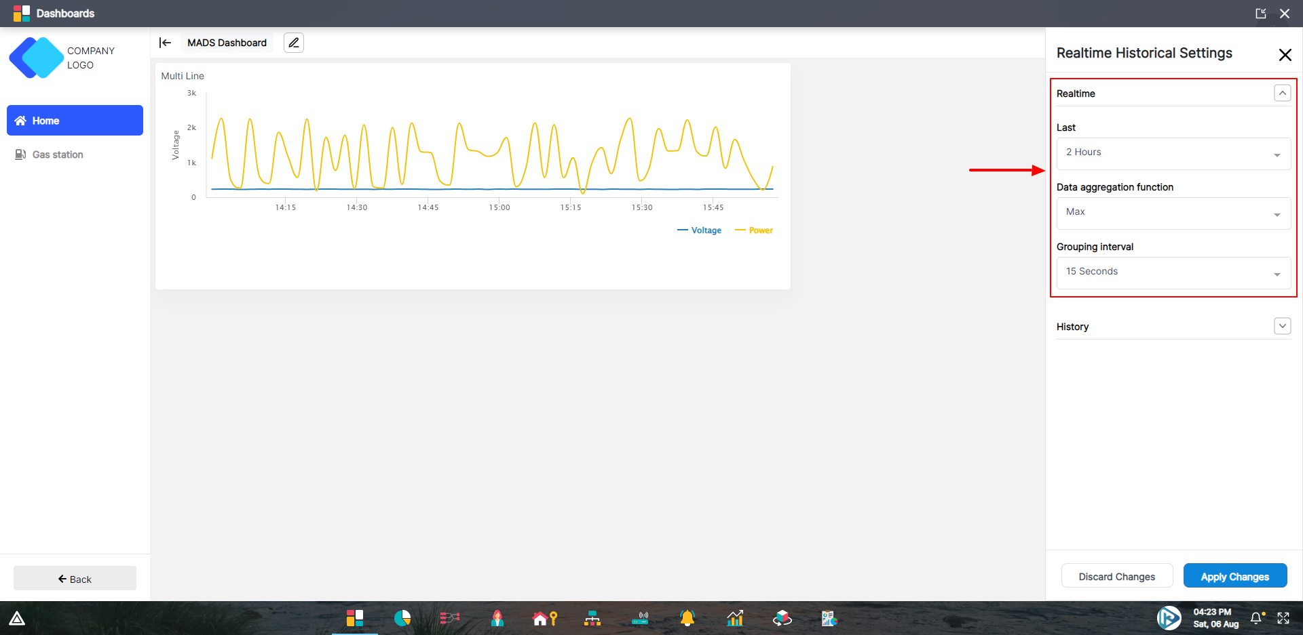Open the reports clipboard taskbar icon
Screen dimensions: 1303x635
pos(829,618)
